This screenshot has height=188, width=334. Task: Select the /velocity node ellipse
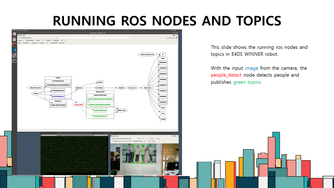click(x=121, y=88)
